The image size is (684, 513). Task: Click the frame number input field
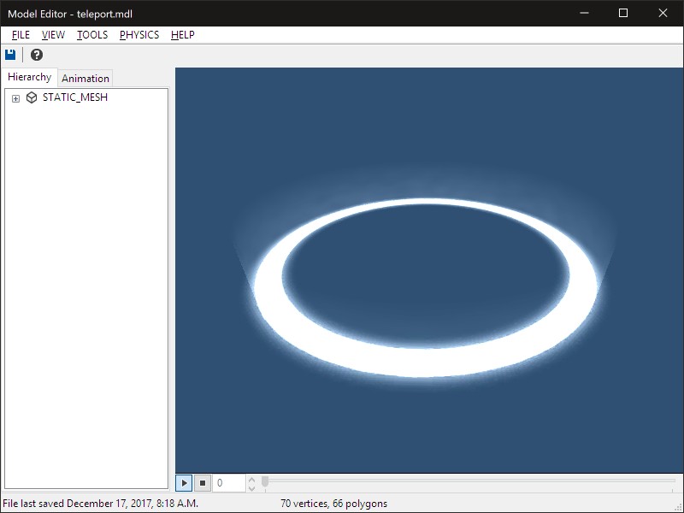(228, 483)
